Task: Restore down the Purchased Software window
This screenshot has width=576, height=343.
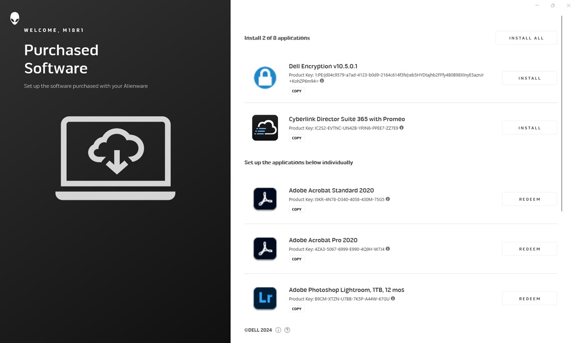Action: tap(552, 6)
